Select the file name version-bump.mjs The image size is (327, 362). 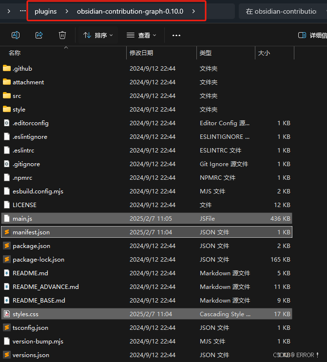pyautogui.click(x=38, y=342)
